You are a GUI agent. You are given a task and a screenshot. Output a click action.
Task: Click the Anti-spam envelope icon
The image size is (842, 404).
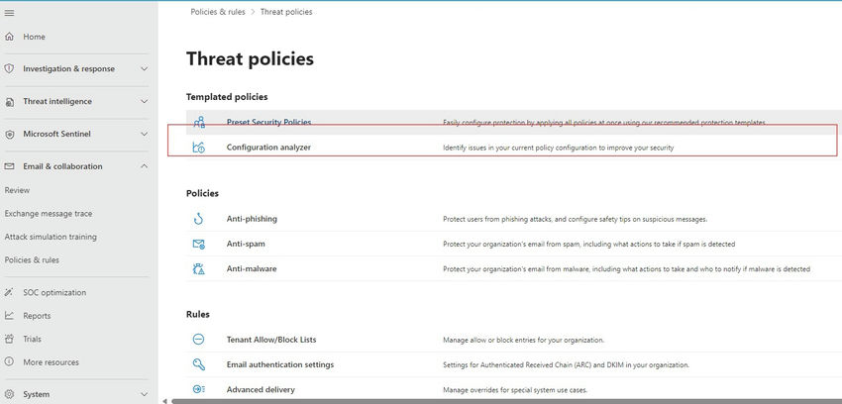[199, 244]
